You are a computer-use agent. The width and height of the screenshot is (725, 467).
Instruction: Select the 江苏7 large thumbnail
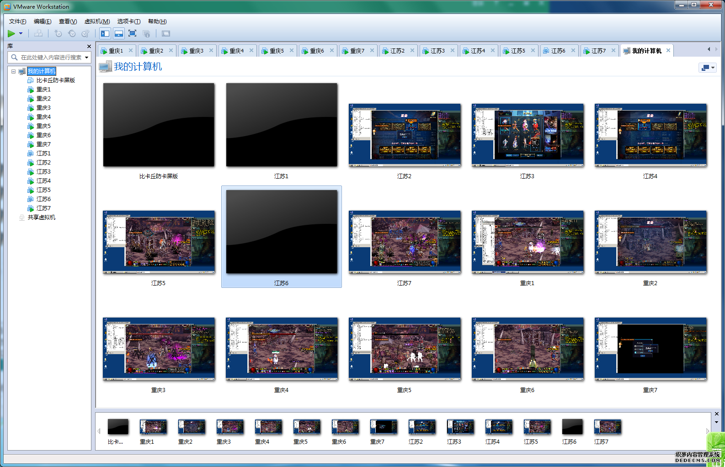point(405,242)
